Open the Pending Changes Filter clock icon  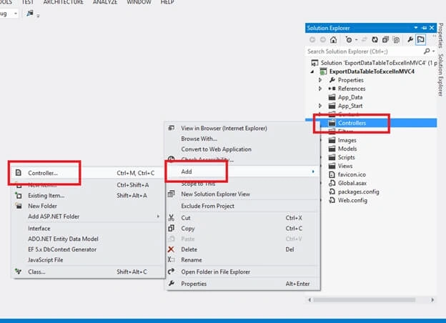coord(349,40)
